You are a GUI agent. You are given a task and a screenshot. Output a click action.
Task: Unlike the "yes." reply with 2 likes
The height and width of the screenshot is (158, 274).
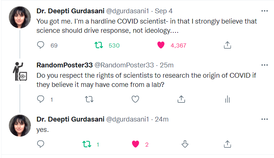[135, 144]
